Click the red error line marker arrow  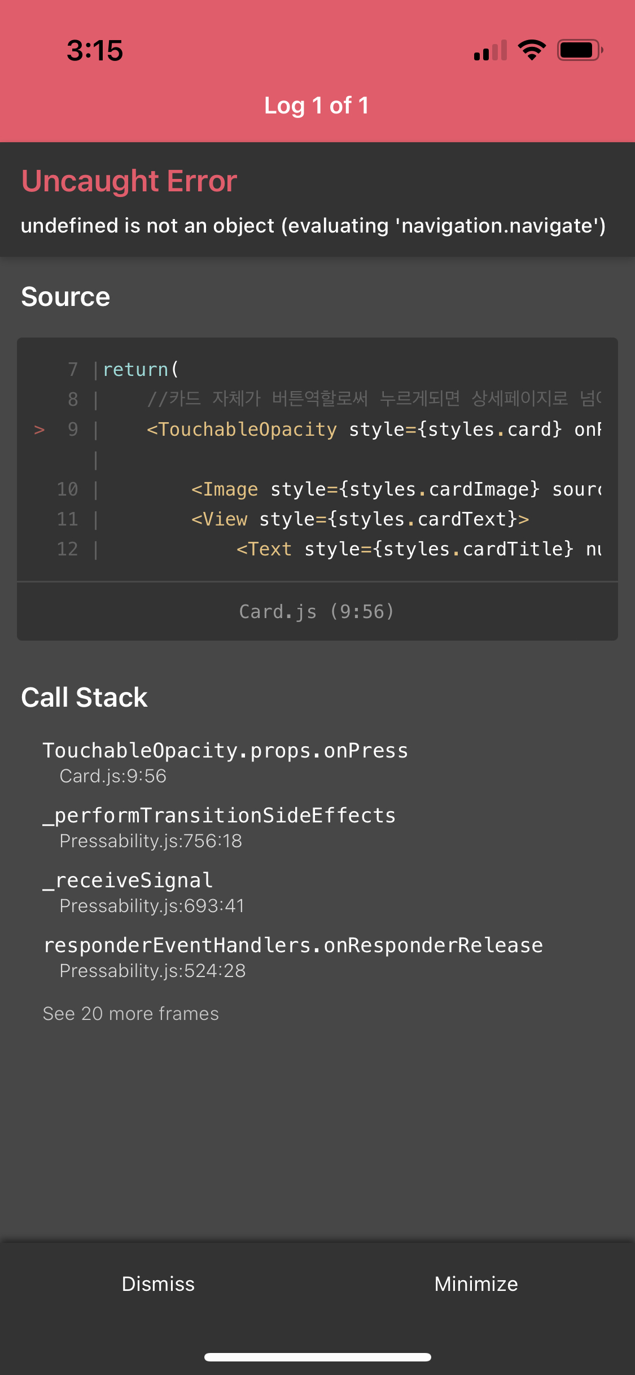coord(40,430)
